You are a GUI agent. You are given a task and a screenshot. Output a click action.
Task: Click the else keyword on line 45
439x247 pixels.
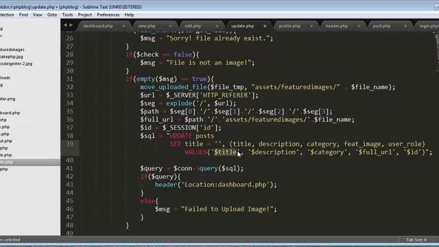pyautogui.click(x=147, y=201)
